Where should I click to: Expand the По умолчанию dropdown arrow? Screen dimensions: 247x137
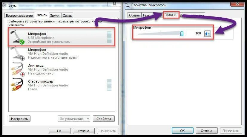[88, 118]
